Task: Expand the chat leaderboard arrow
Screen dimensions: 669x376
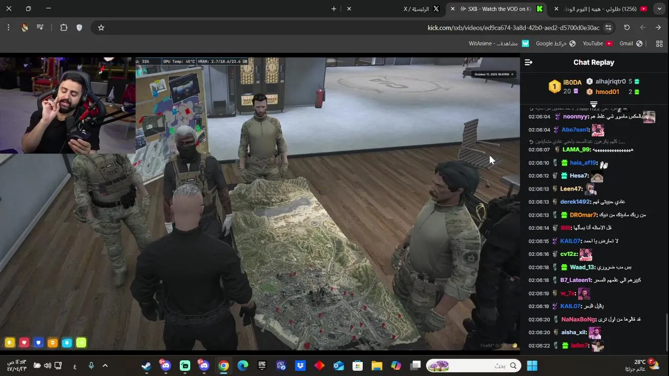Action: tap(594, 104)
